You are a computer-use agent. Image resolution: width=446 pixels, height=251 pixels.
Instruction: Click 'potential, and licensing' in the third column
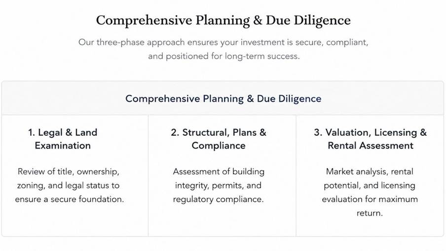(x=370, y=185)
